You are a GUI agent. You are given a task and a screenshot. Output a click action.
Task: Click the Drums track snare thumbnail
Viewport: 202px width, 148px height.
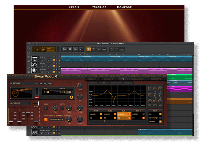click(x=35, y=59)
